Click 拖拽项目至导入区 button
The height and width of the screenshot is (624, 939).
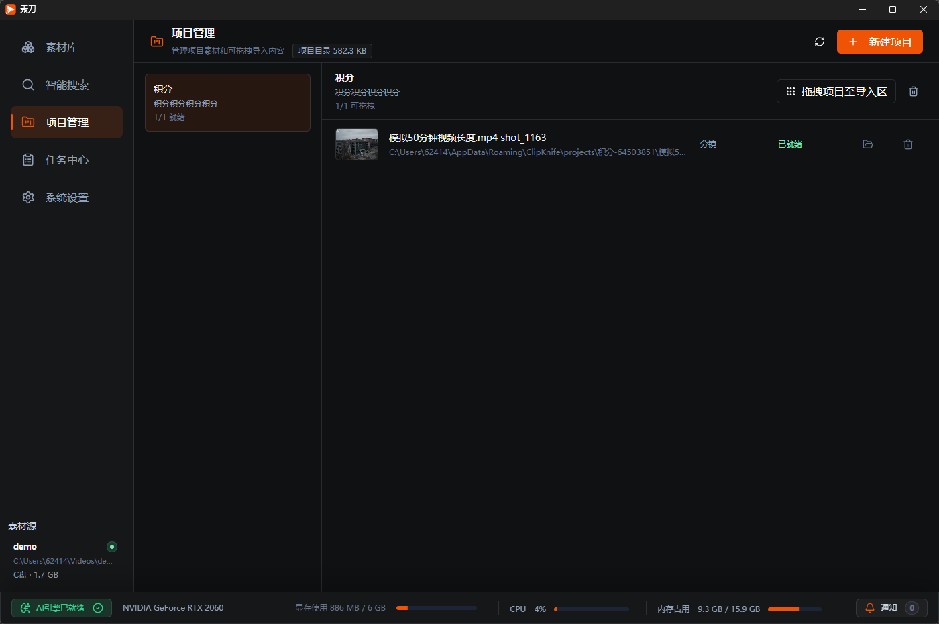(x=836, y=91)
